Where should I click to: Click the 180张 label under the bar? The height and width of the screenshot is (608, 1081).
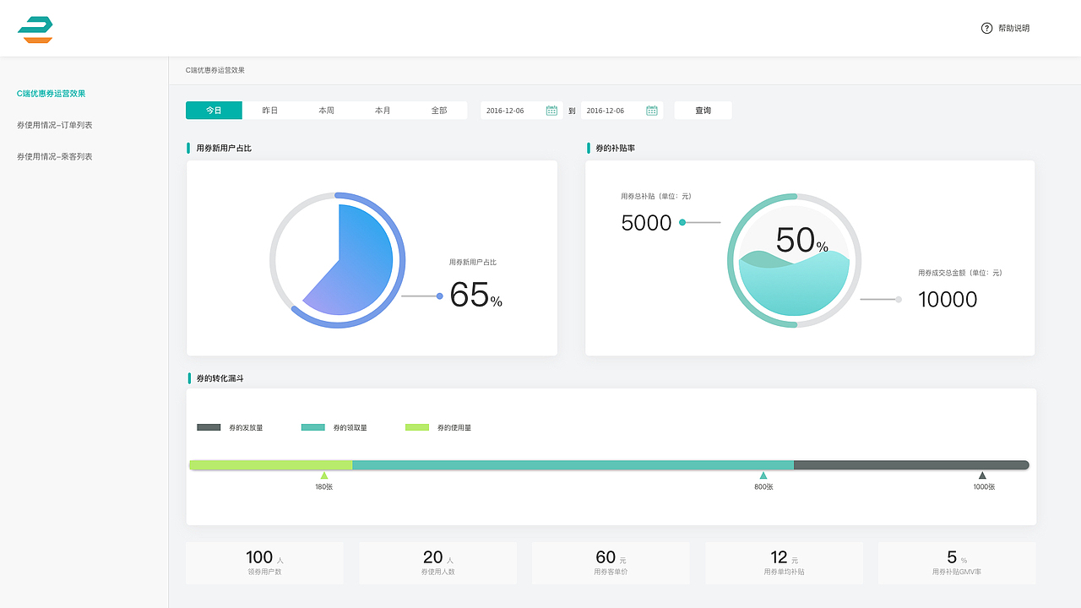click(x=324, y=486)
